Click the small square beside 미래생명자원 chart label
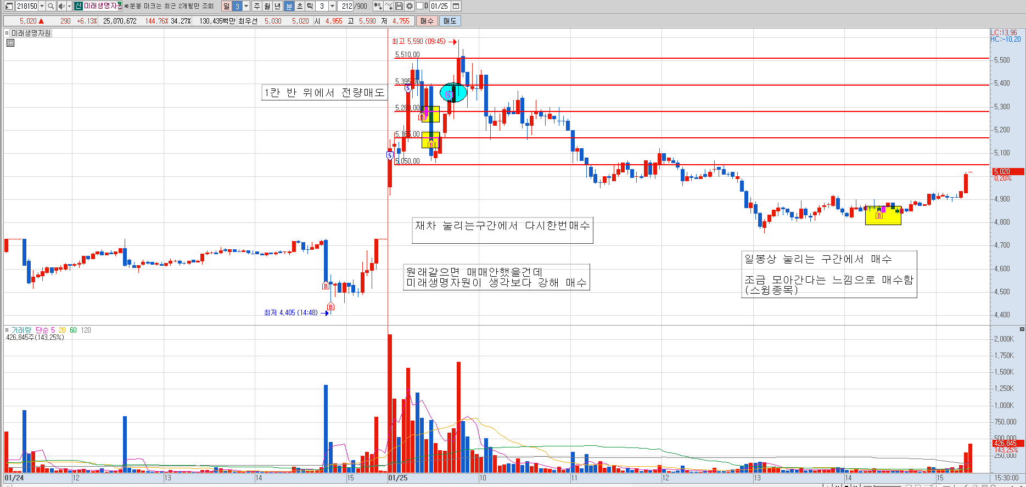This screenshot has width=1026, height=487. click(7, 33)
